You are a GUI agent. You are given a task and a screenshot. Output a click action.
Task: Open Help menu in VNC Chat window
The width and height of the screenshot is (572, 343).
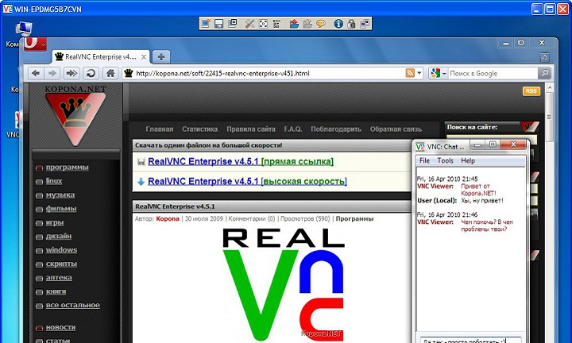pyautogui.click(x=468, y=160)
